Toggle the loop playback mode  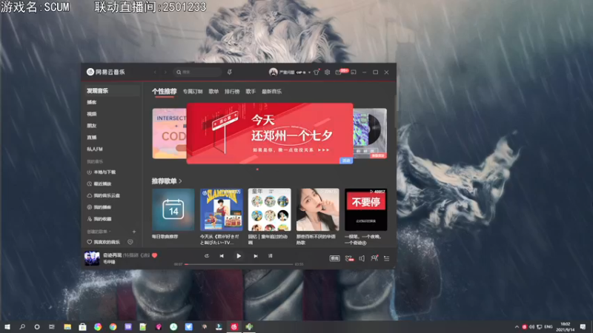click(x=207, y=256)
